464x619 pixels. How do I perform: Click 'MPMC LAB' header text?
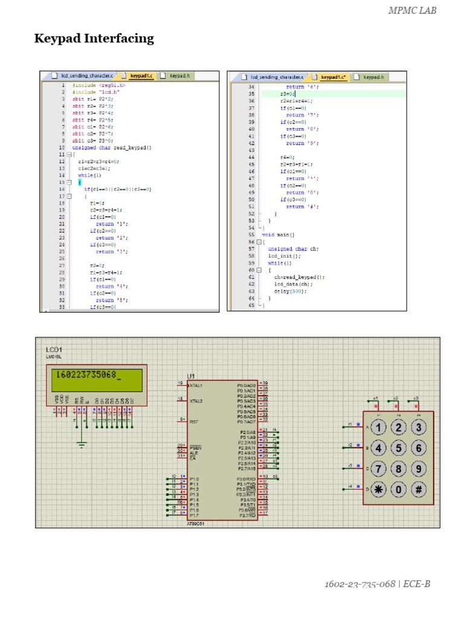[412, 11]
